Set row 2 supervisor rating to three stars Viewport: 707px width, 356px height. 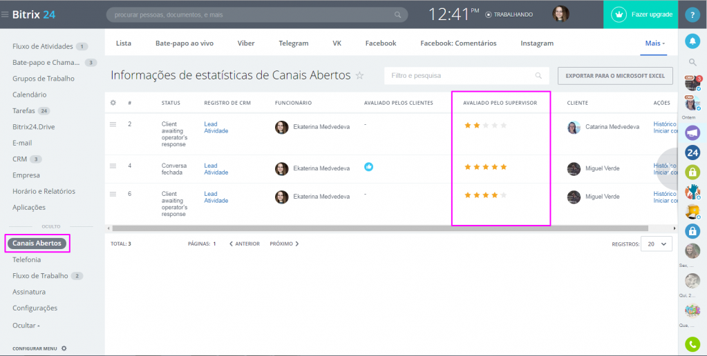pyautogui.click(x=486, y=126)
